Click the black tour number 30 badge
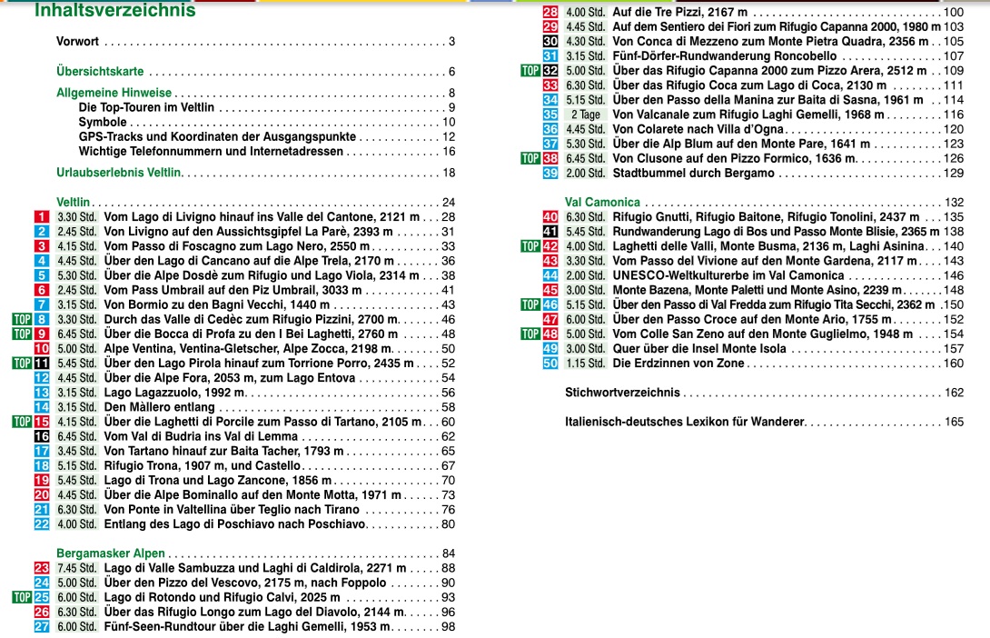The width and height of the screenshot is (990, 638). point(550,42)
